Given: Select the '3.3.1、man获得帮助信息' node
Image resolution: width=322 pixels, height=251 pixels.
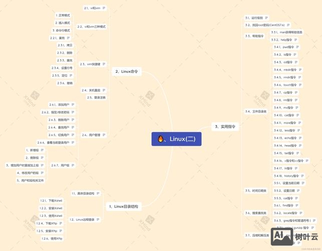Looking at the screenshot, I should pyautogui.click(x=286, y=32).
